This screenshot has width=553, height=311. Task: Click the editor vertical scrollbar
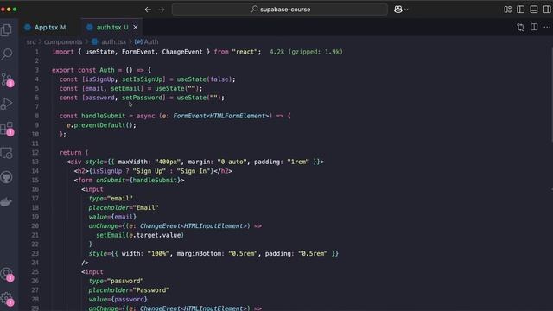551,94
